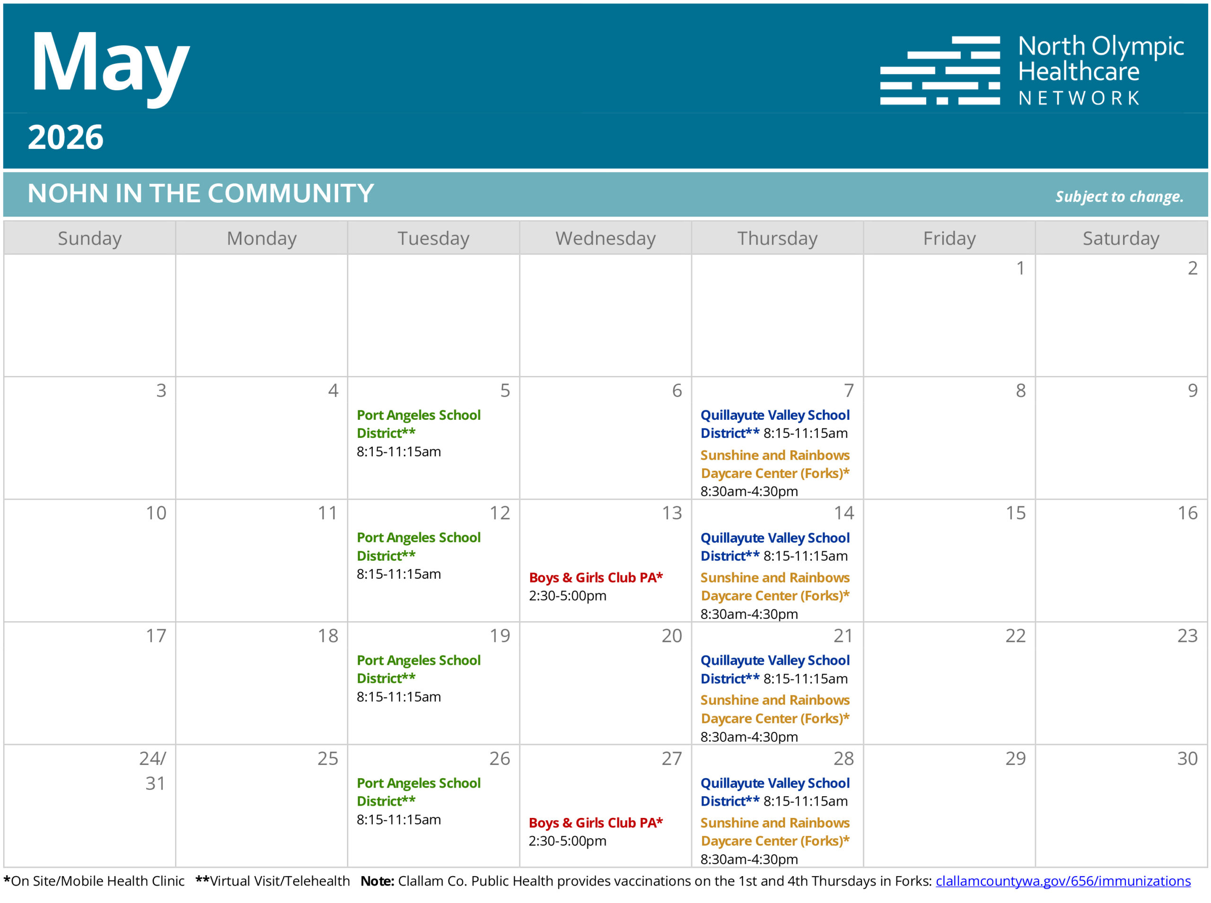Click Quillayute Valley School District event on May 28

[775, 792]
